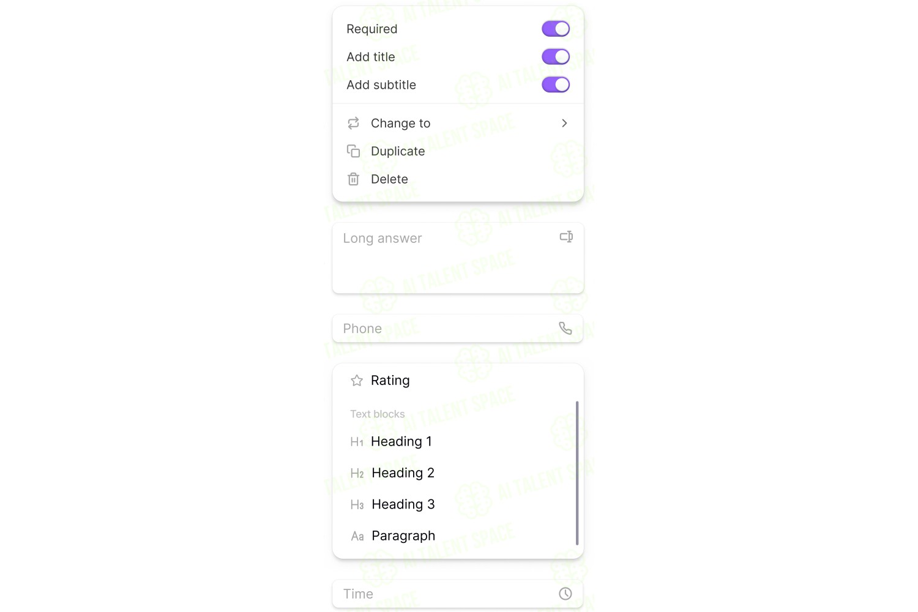The height and width of the screenshot is (612, 918).
Task: Focus the Phone input field
Action: pos(458,329)
